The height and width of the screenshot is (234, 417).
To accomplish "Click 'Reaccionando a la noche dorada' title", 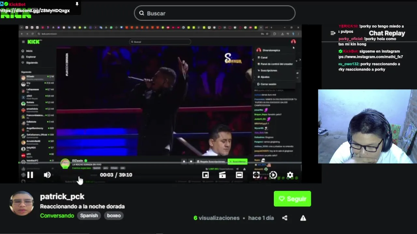I will (82, 206).
